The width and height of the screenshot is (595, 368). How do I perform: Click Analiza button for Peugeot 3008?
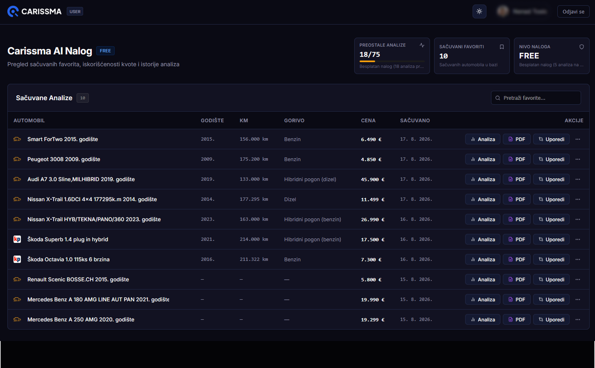point(483,159)
